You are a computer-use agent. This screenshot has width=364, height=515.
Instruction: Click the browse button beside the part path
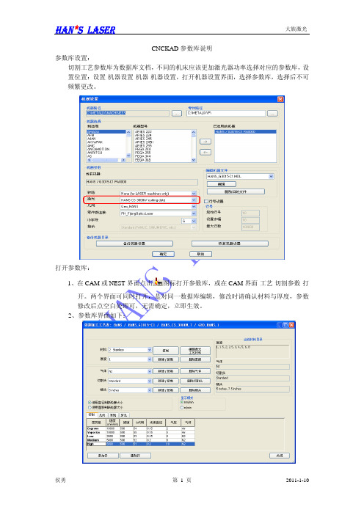[272, 113]
